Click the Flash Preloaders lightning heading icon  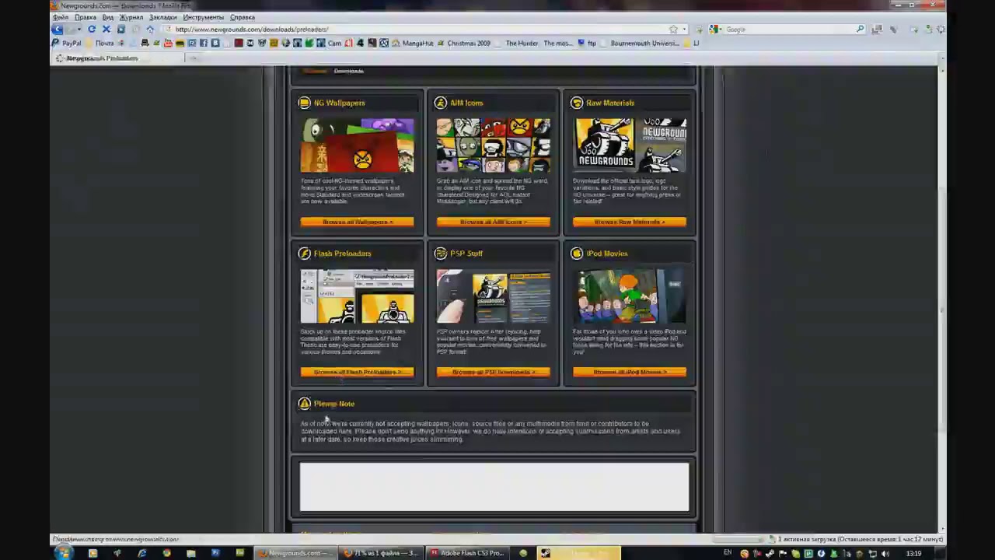click(305, 254)
